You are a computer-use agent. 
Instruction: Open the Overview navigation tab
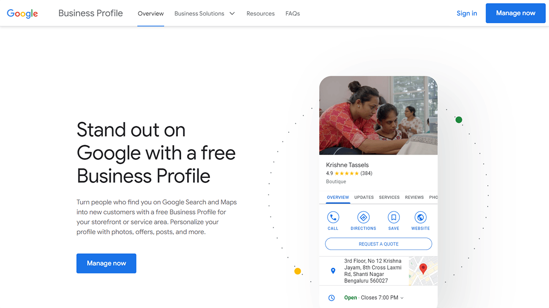click(151, 14)
